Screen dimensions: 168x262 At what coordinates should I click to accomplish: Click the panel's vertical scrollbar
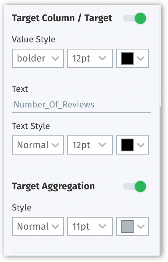click(160, 181)
